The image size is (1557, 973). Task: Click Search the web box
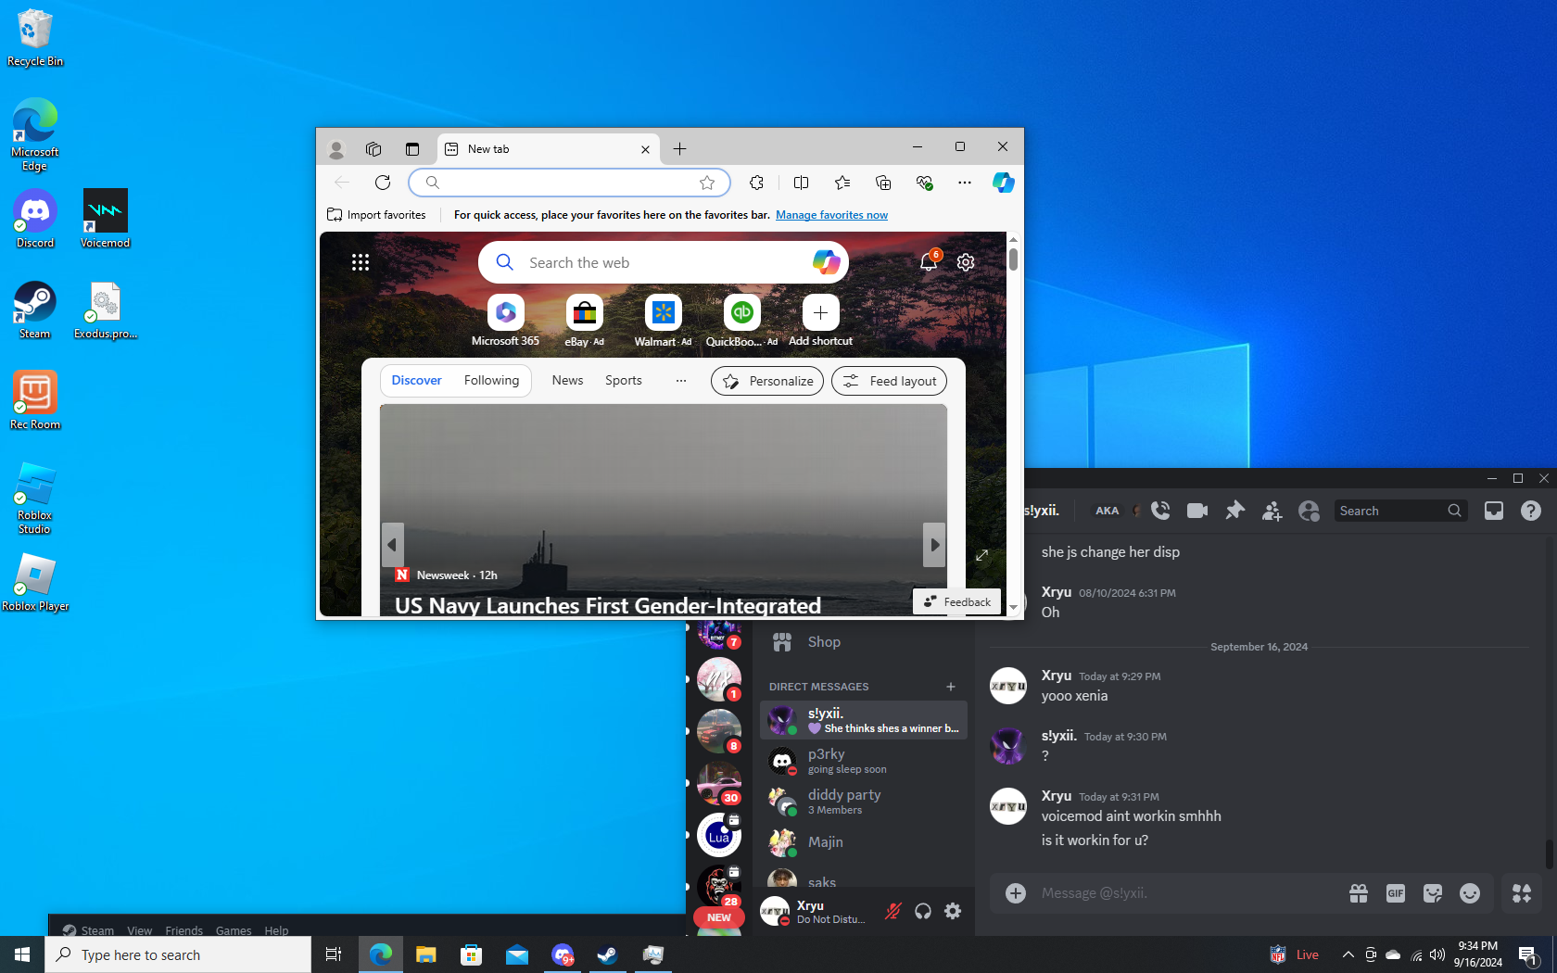(664, 262)
